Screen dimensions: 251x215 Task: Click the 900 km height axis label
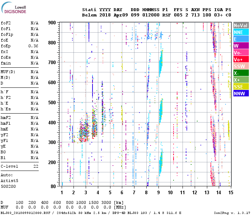52,23
